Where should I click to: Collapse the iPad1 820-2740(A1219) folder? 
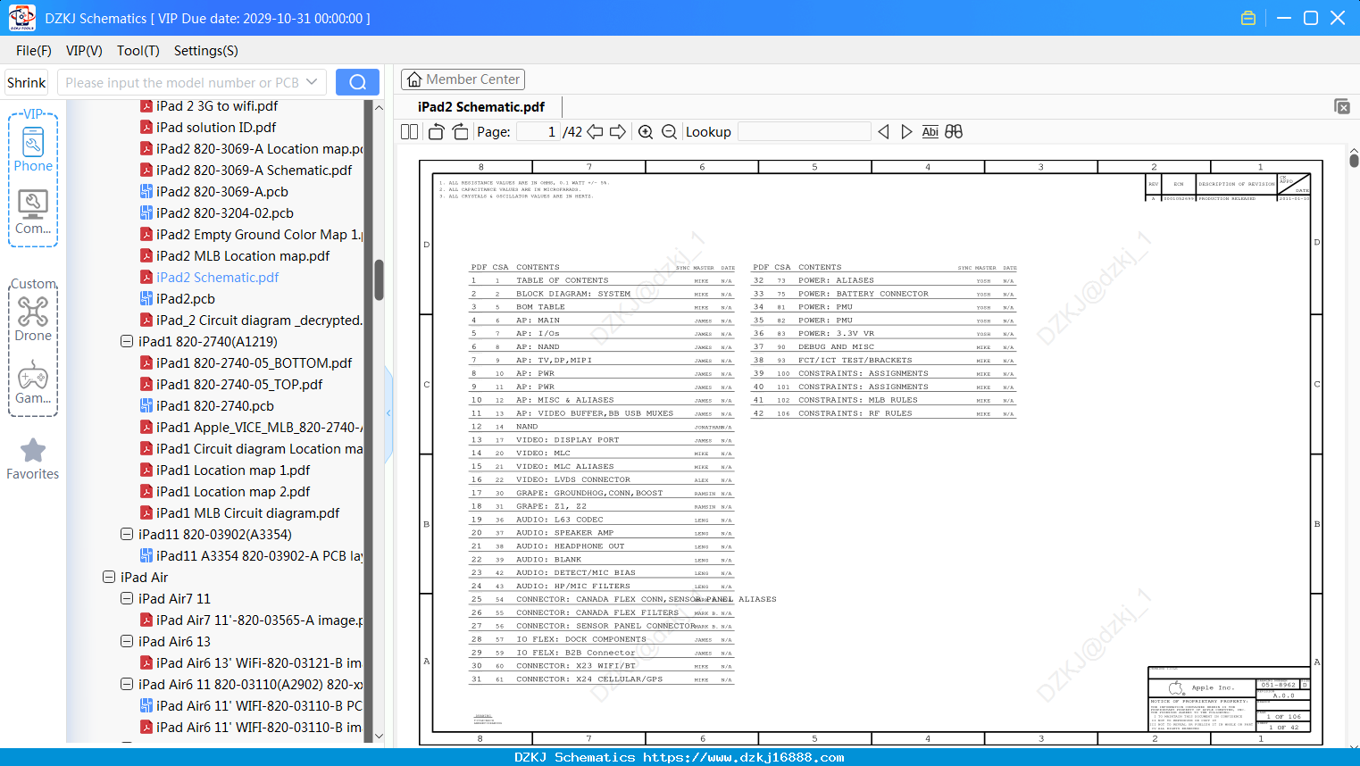click(127, 342)
